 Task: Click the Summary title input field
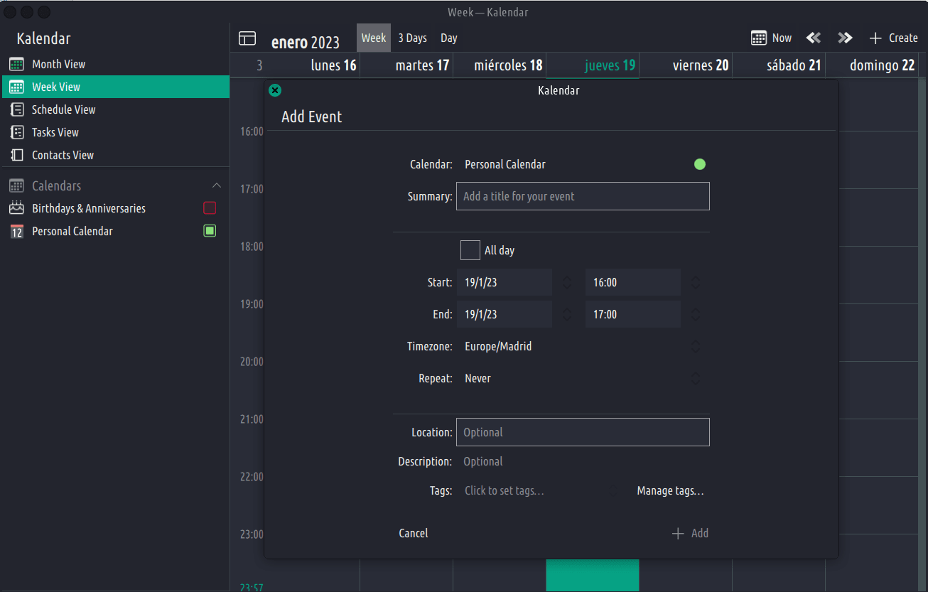point(583,196)
